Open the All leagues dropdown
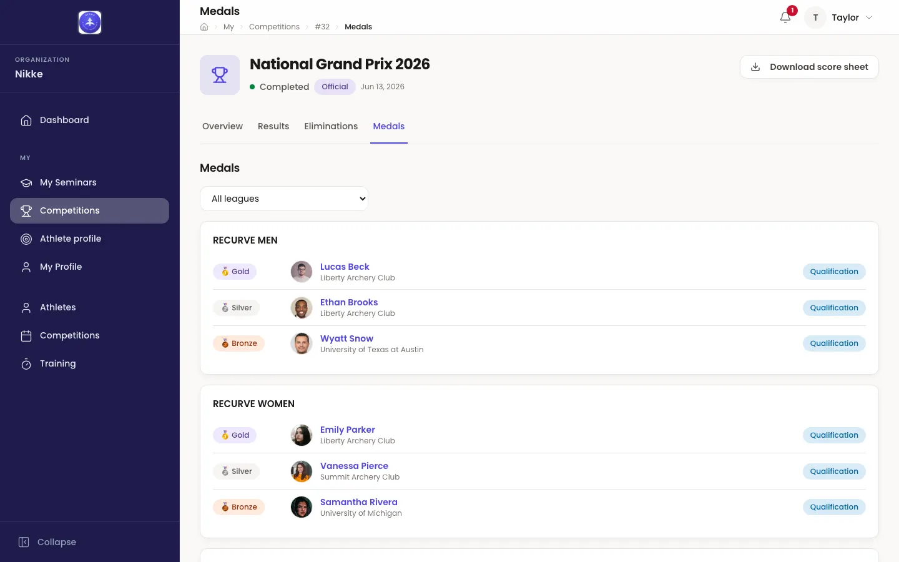Image resolution: width=899 pixels, height=562 pixels. (x=284, y=199)
